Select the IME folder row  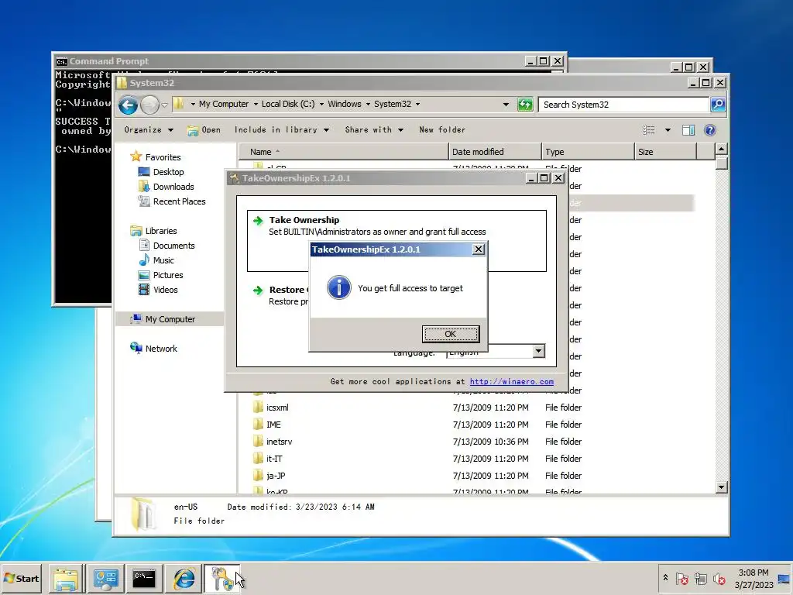(273, 425)
